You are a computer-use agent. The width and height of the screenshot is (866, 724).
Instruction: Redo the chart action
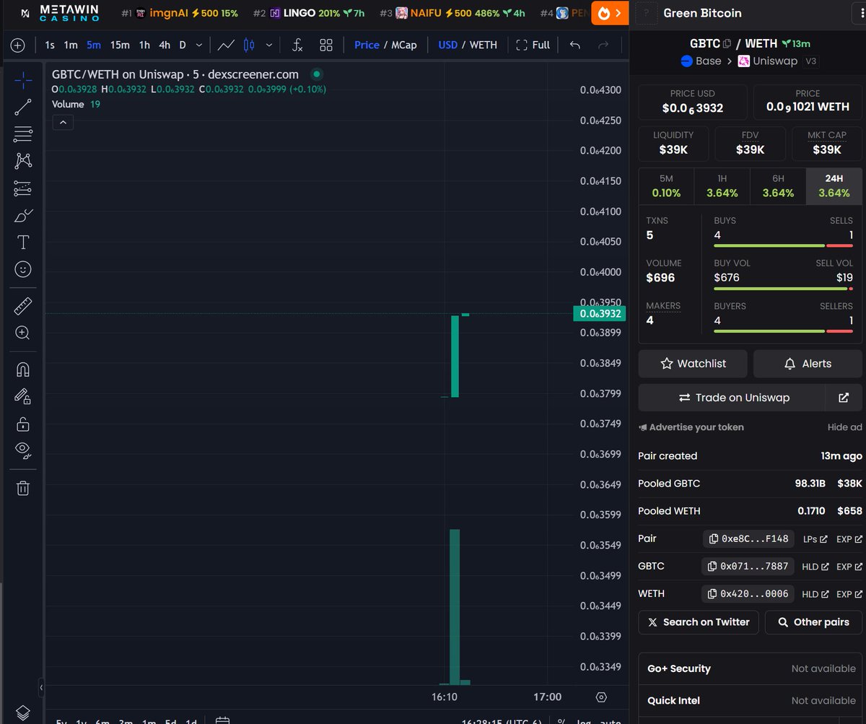pyautogui.click(x=603, y=45)
